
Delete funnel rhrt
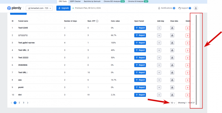(188, 95)
